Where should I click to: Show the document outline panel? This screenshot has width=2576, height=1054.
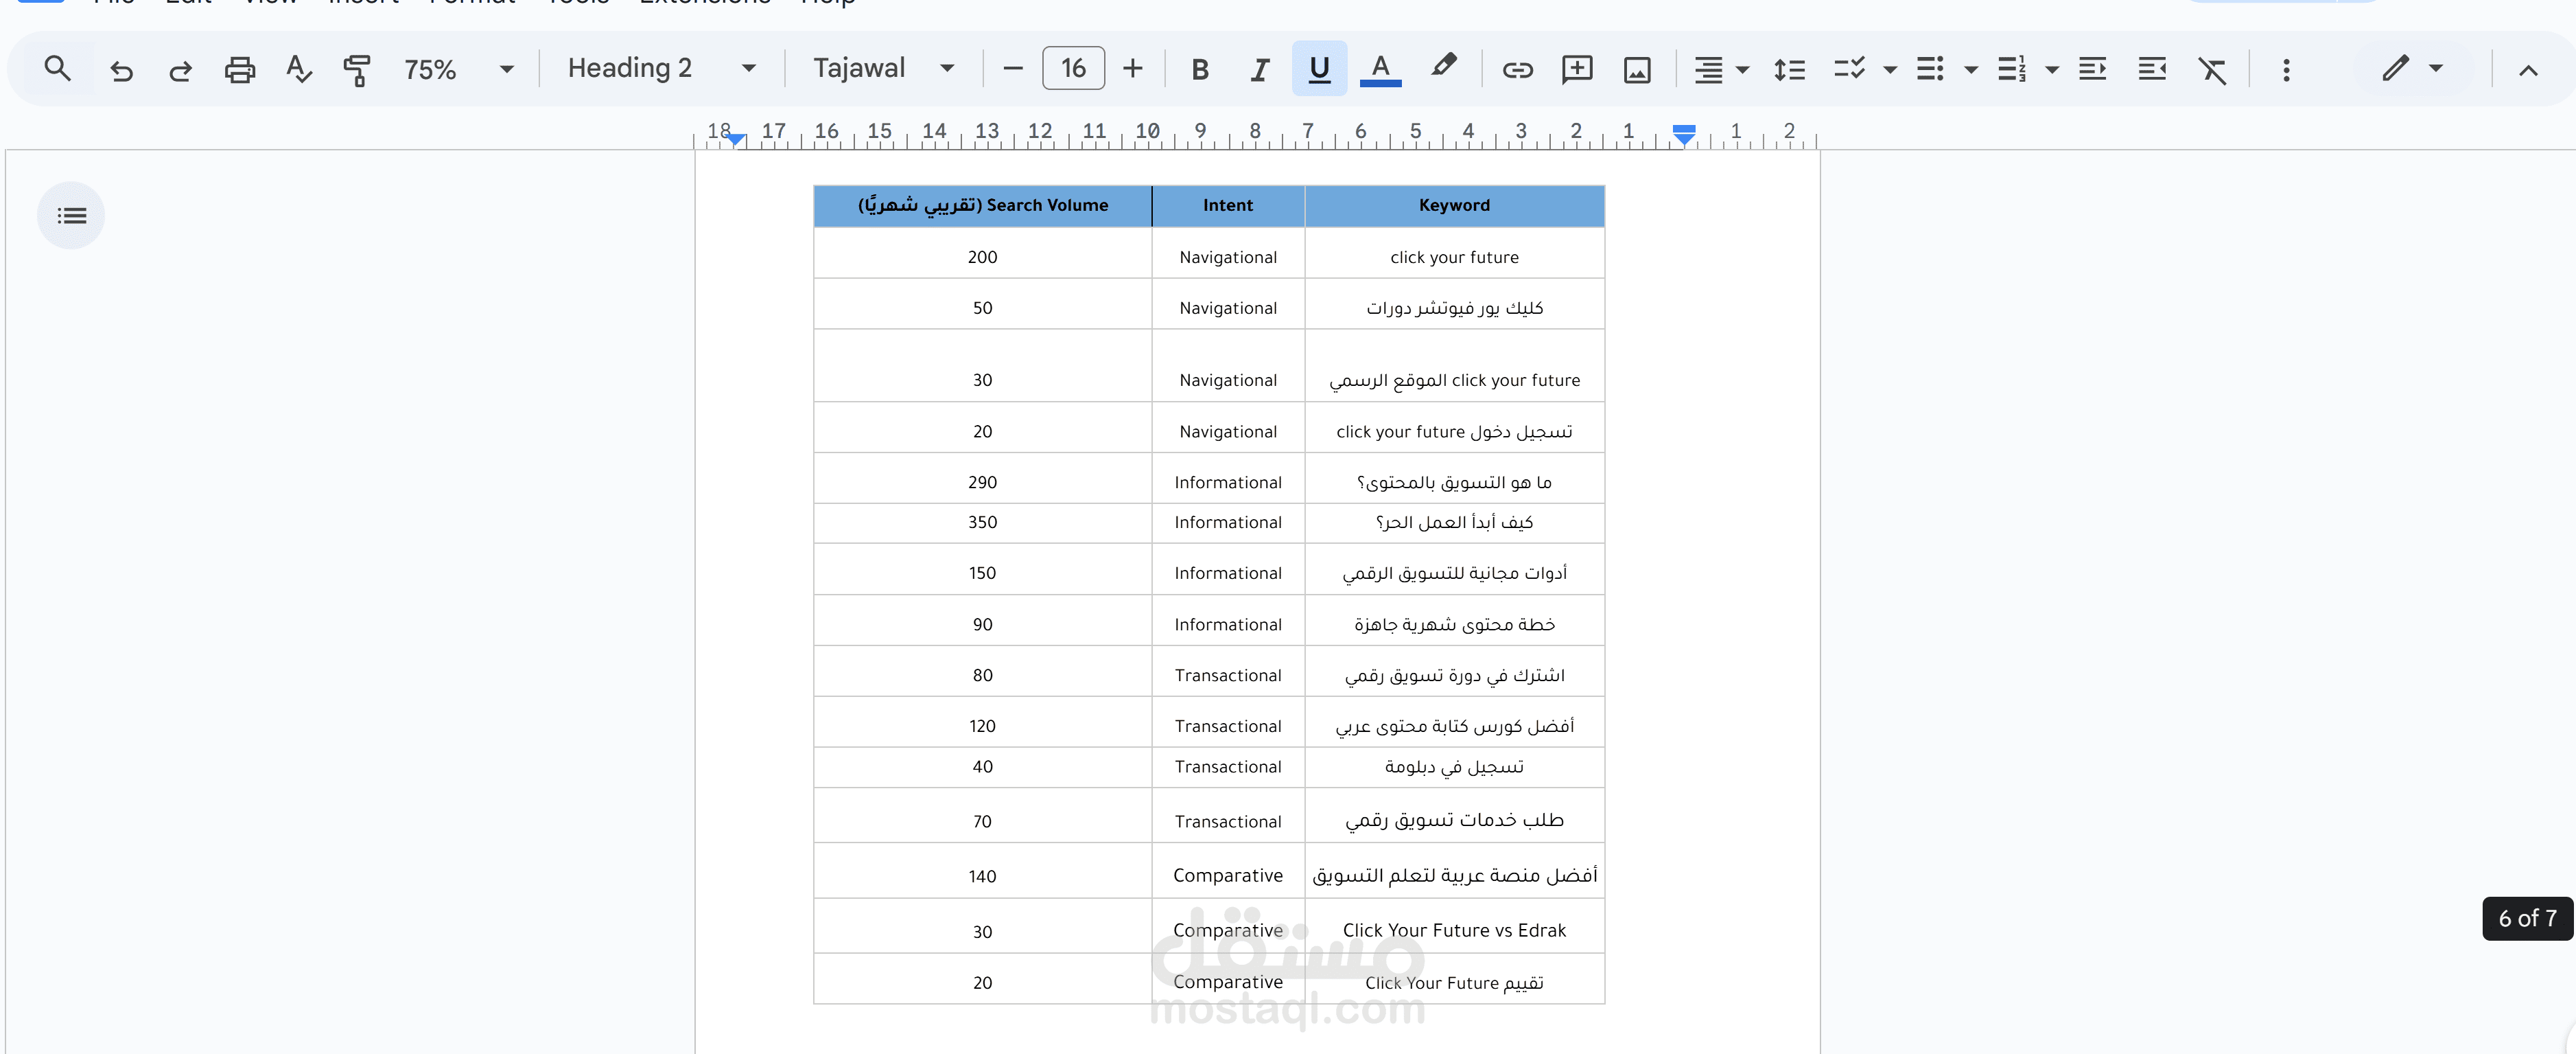(x=71, y=215)
